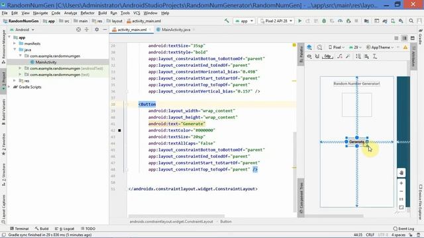Click the Debug app bug icon
This screenshot has height=238, width=424.
click(324, 20)
